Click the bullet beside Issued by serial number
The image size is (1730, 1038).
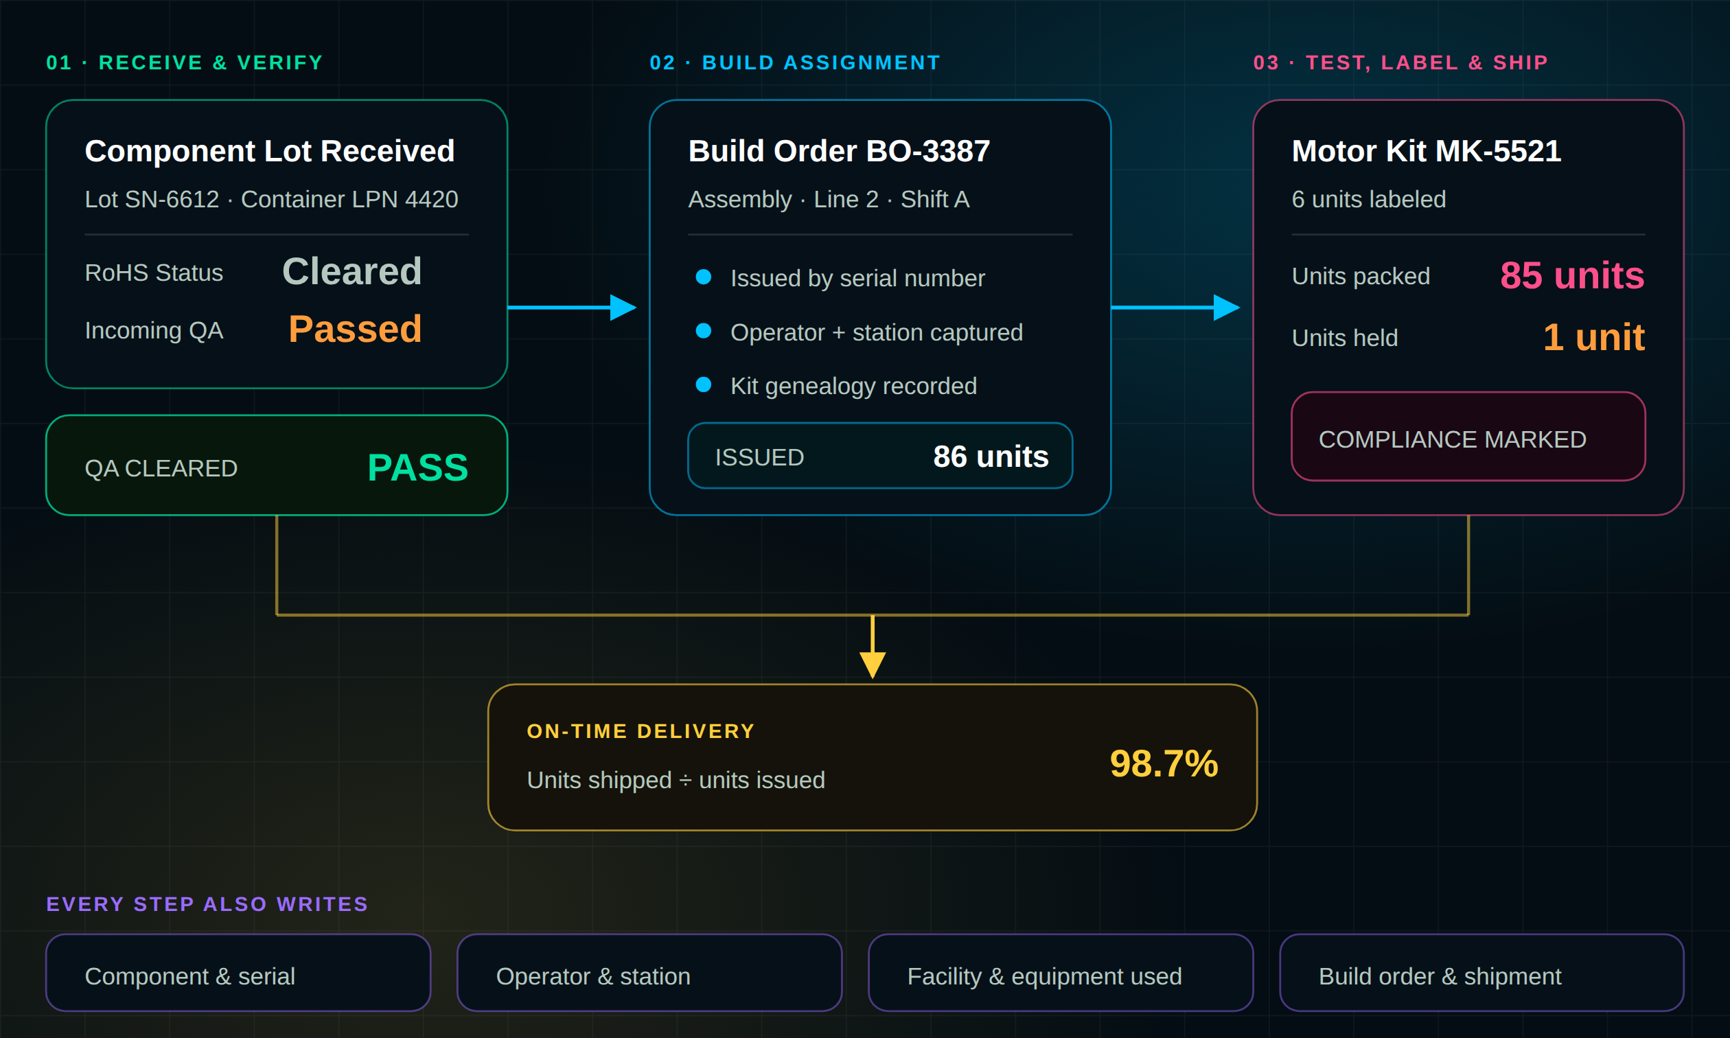(704, 277)
